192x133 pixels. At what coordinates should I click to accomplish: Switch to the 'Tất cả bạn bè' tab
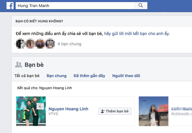click(27, 76)
